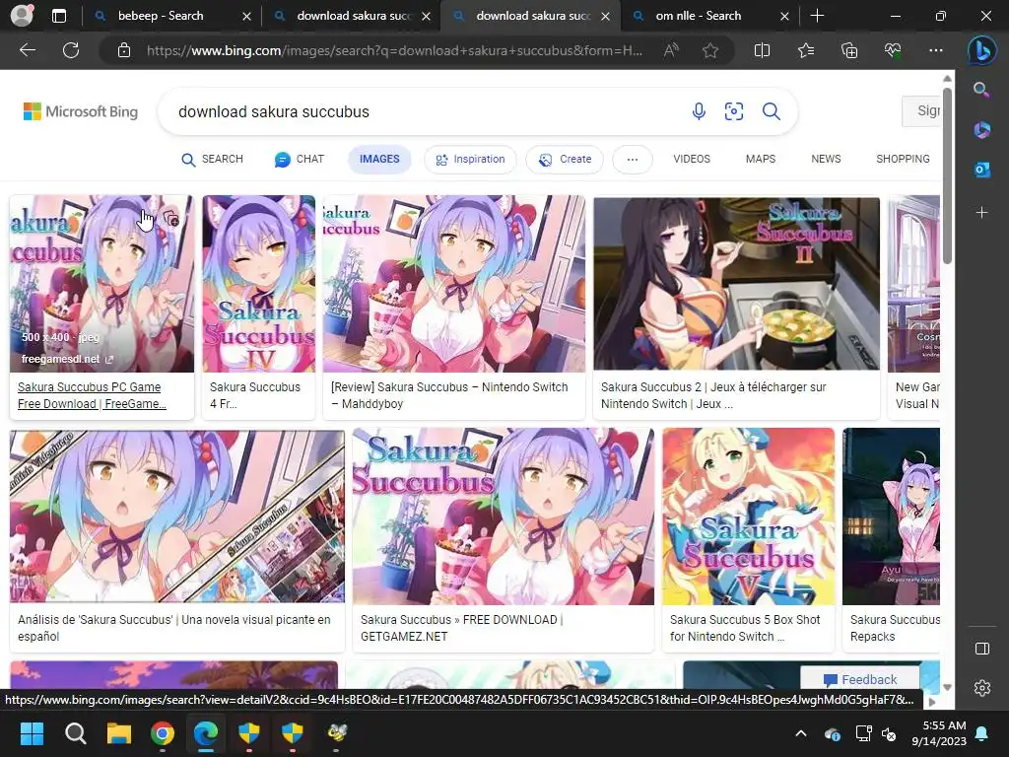This screenshot has height=757, width=1009.
Task: Add sidebar app with plus icon
Action: click(x=981, y=213)
